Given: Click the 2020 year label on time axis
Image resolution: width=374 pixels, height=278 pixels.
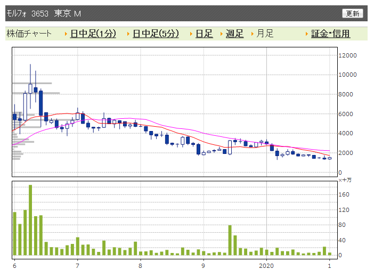Looking at the screenshot, I should [266, 266].
